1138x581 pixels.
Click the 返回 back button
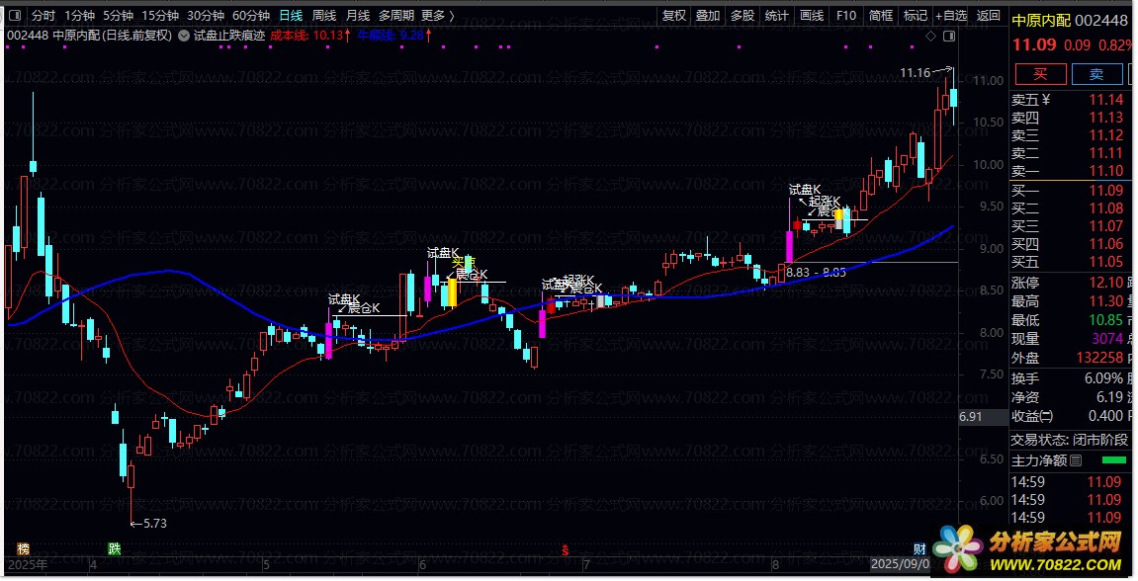pos(989,15)
